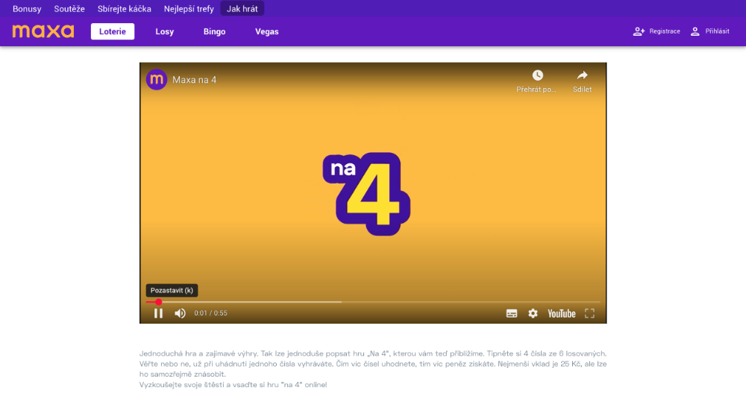746x399 pixels.
Task: Mute the video volume speaker icon
Action: [180, 313]
